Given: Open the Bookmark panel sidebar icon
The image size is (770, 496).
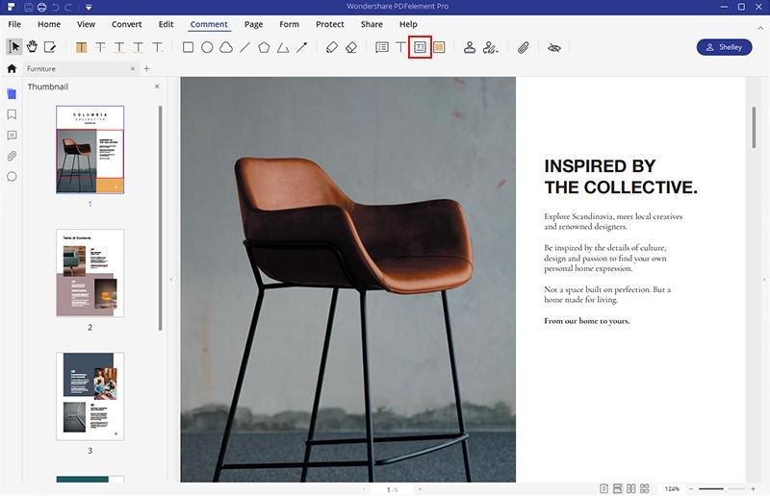Looking at the screenshot, I should tap(12, 114).
